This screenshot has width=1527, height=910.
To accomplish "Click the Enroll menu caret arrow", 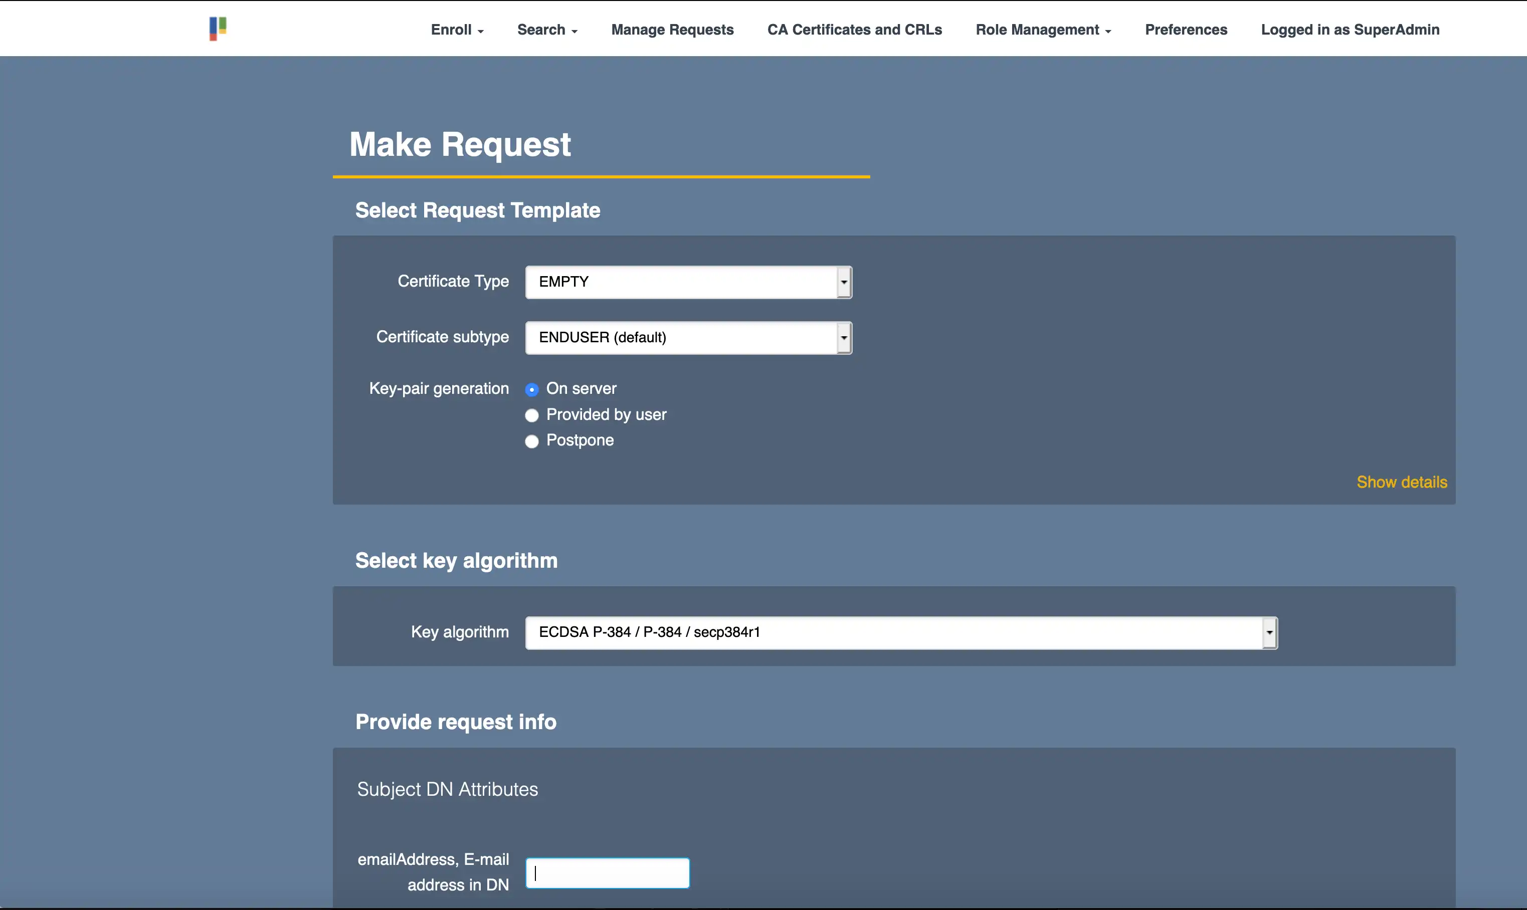I will (481, 31).
